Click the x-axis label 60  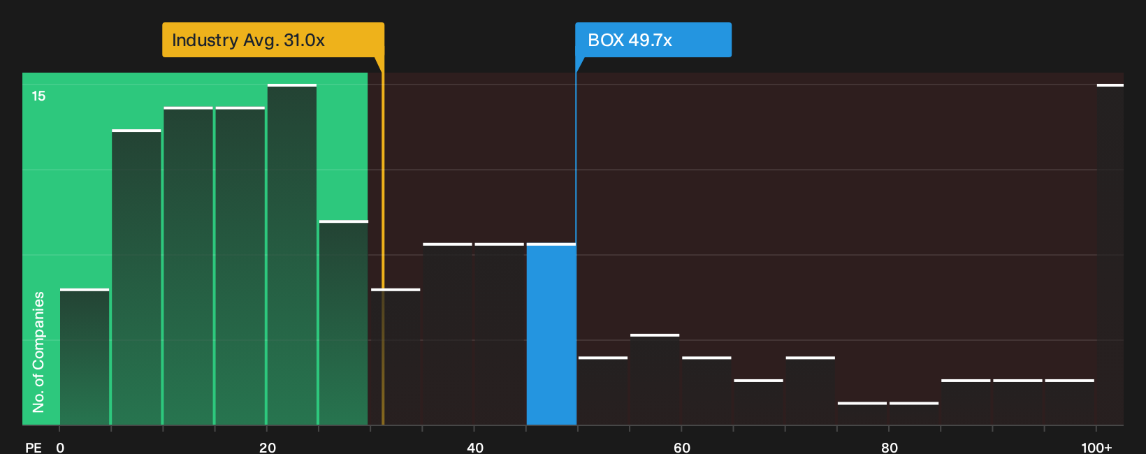click(x=682, y=447)
